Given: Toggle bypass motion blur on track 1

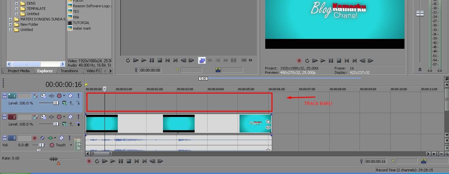Looking at the screenshot, I should click(x=35, y=96).
